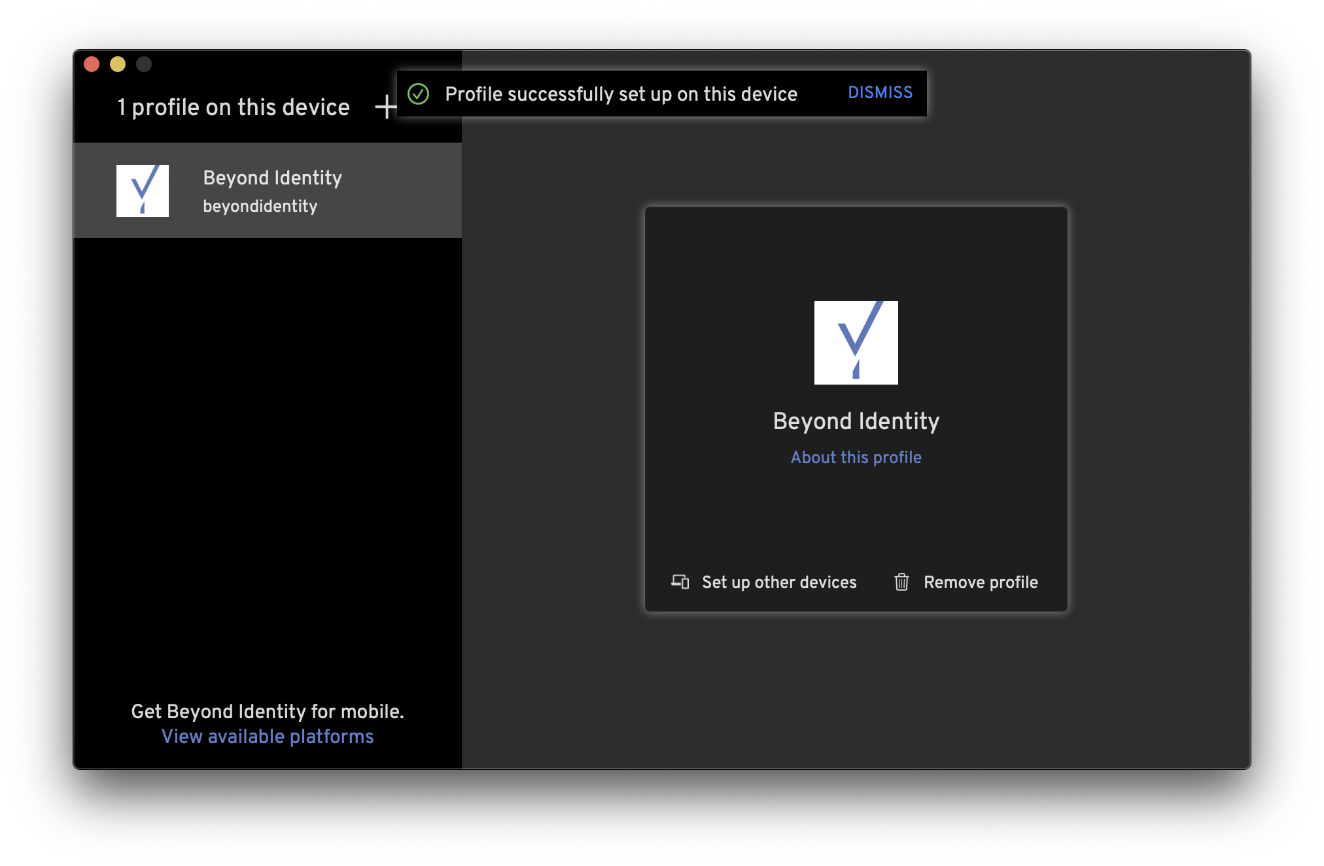Click the trash can icon

(x=901, y=581)
